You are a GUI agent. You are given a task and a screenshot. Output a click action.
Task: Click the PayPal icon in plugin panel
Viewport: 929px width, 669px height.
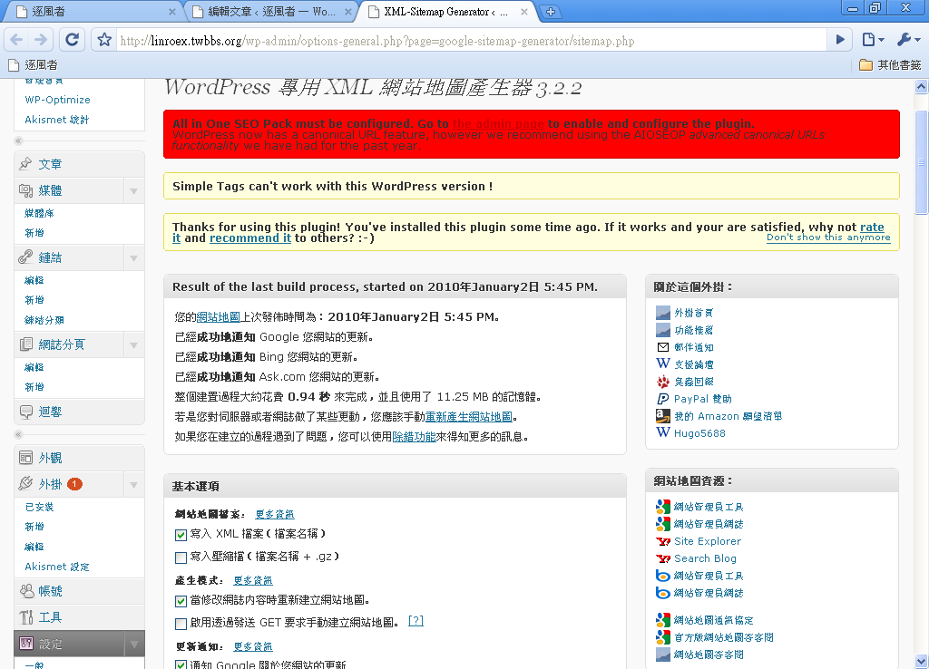(x=663, y=399)
